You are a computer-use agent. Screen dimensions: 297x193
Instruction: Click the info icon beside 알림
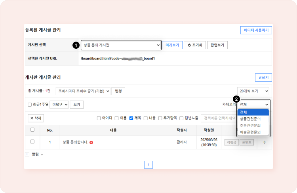tap(27, 154)
